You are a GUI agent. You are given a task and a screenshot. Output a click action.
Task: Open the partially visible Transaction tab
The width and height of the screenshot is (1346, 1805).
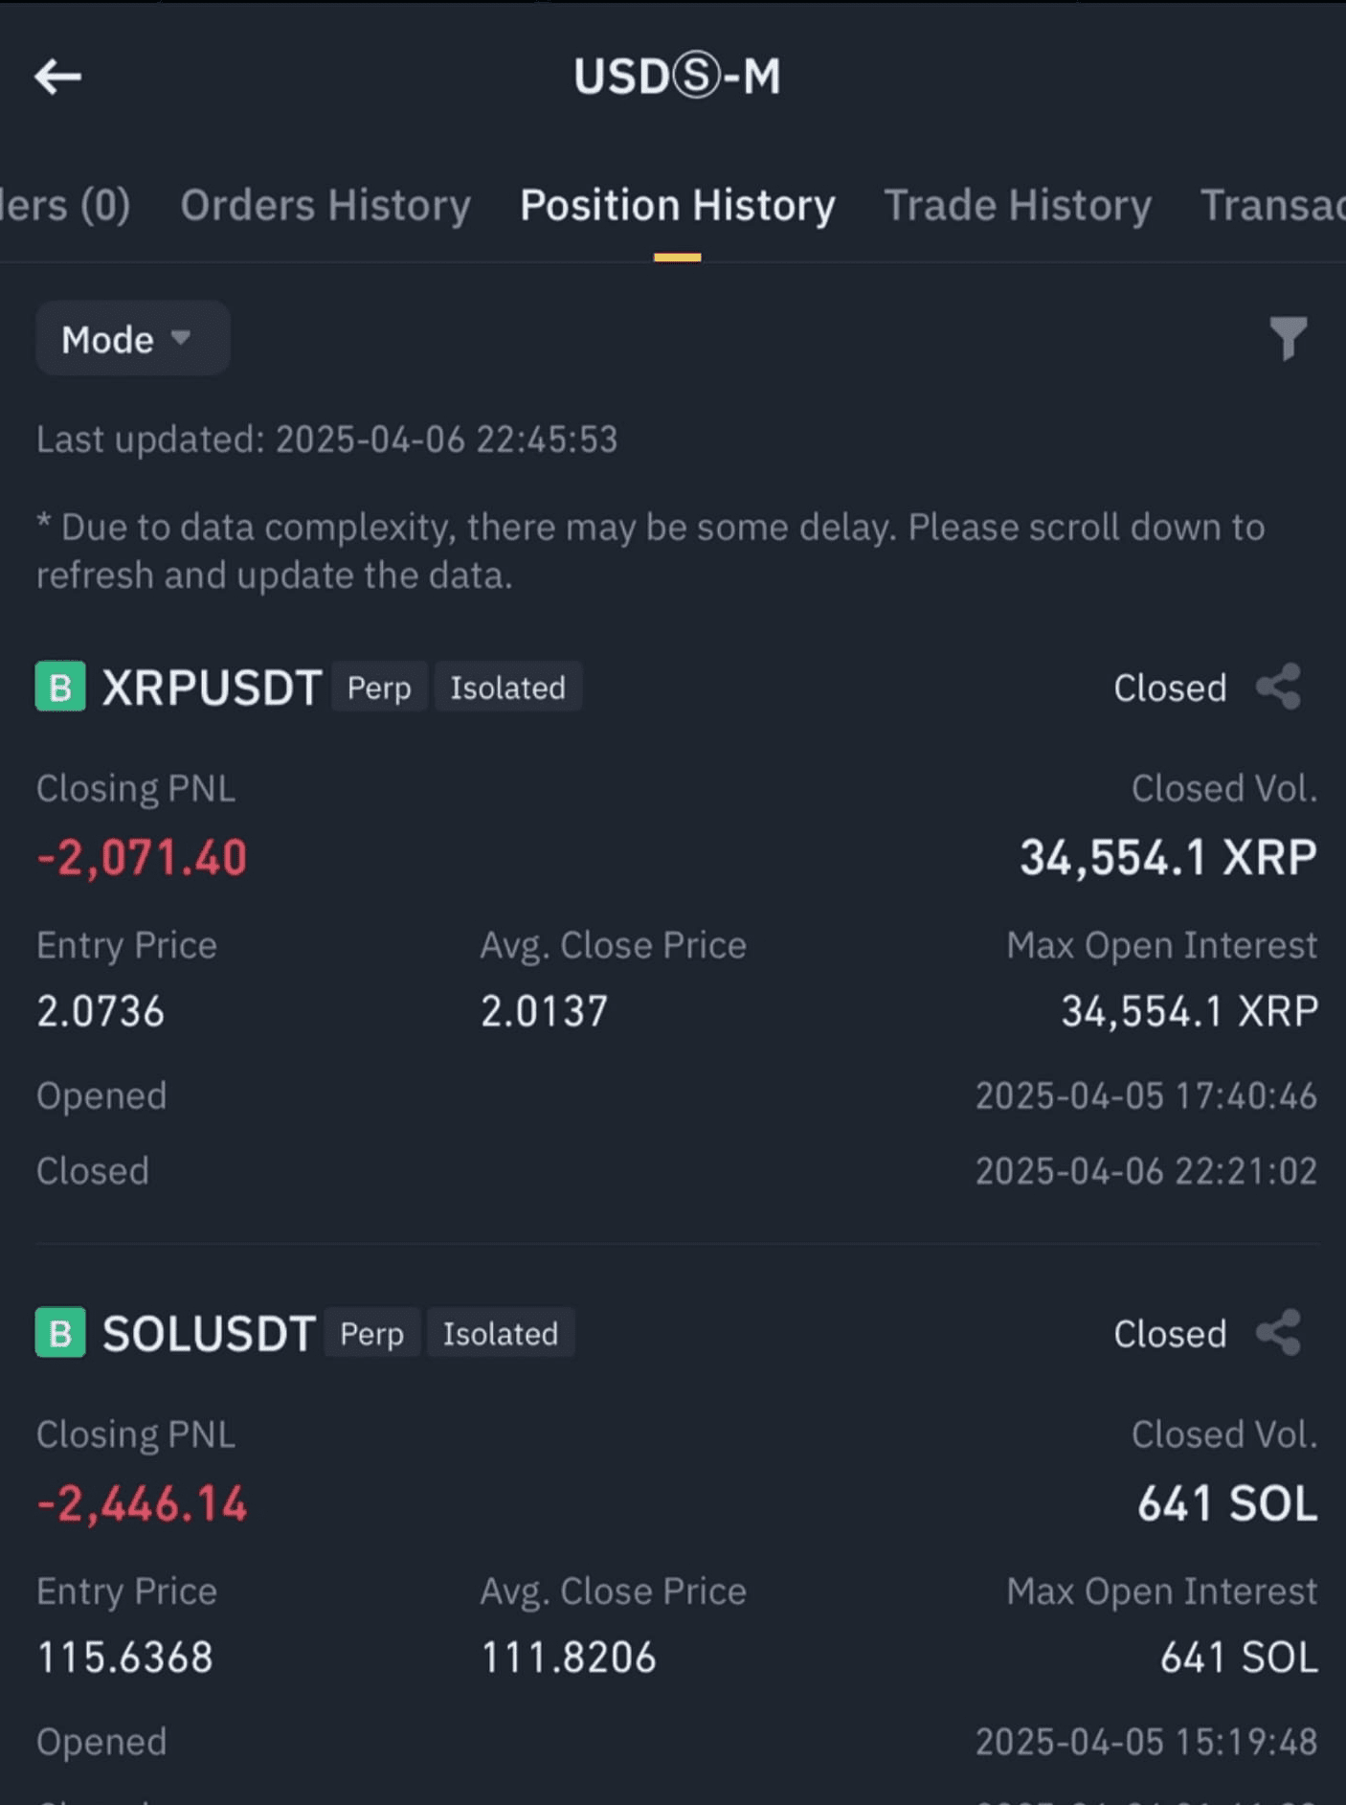pyautogui.click(x=1272, y=205)
